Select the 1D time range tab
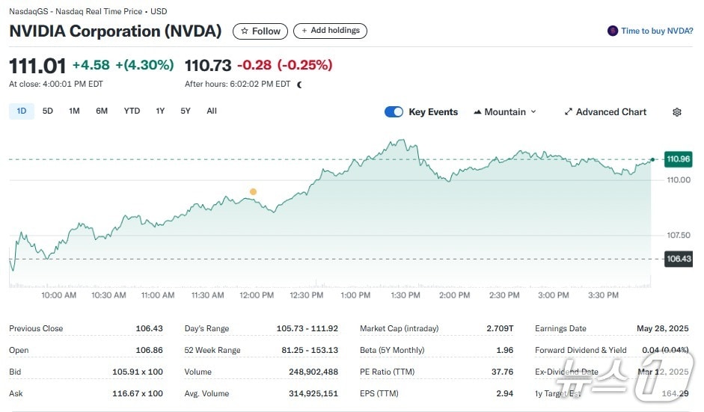Image resolution: width=704 pixels, height=412 pixels. coord(22,111)
